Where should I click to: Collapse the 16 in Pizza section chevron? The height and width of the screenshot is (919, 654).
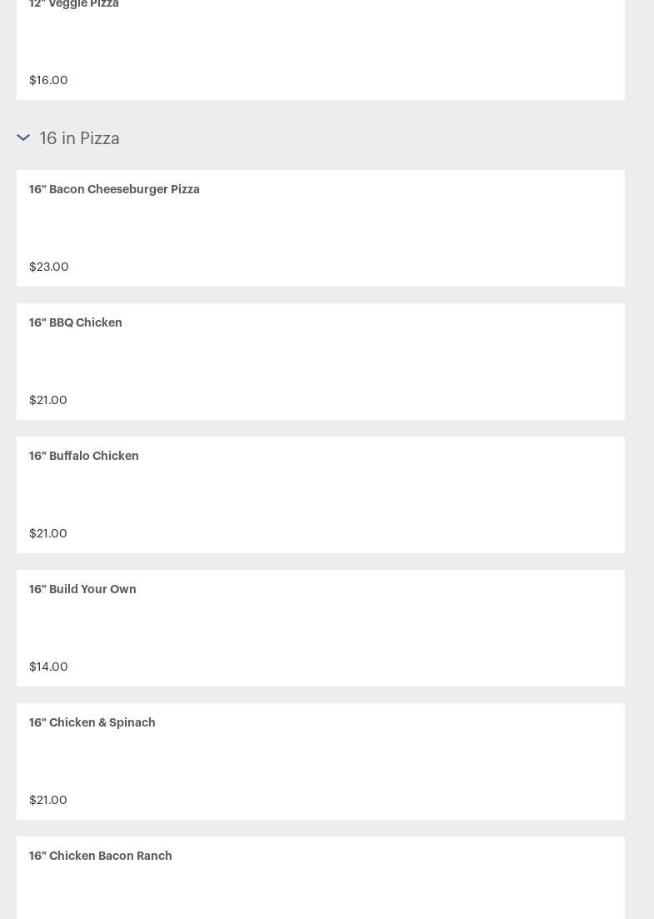pyautogui.click(x=23, y=137)
